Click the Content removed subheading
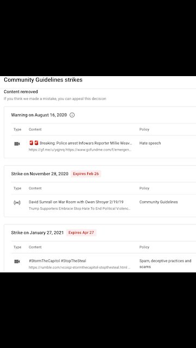196x348 pixels. (x=21, y=92)
